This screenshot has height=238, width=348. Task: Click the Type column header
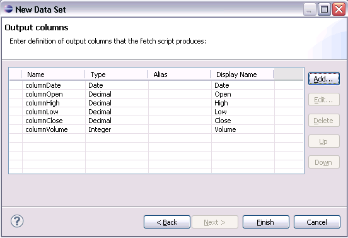tap(116, 74)
